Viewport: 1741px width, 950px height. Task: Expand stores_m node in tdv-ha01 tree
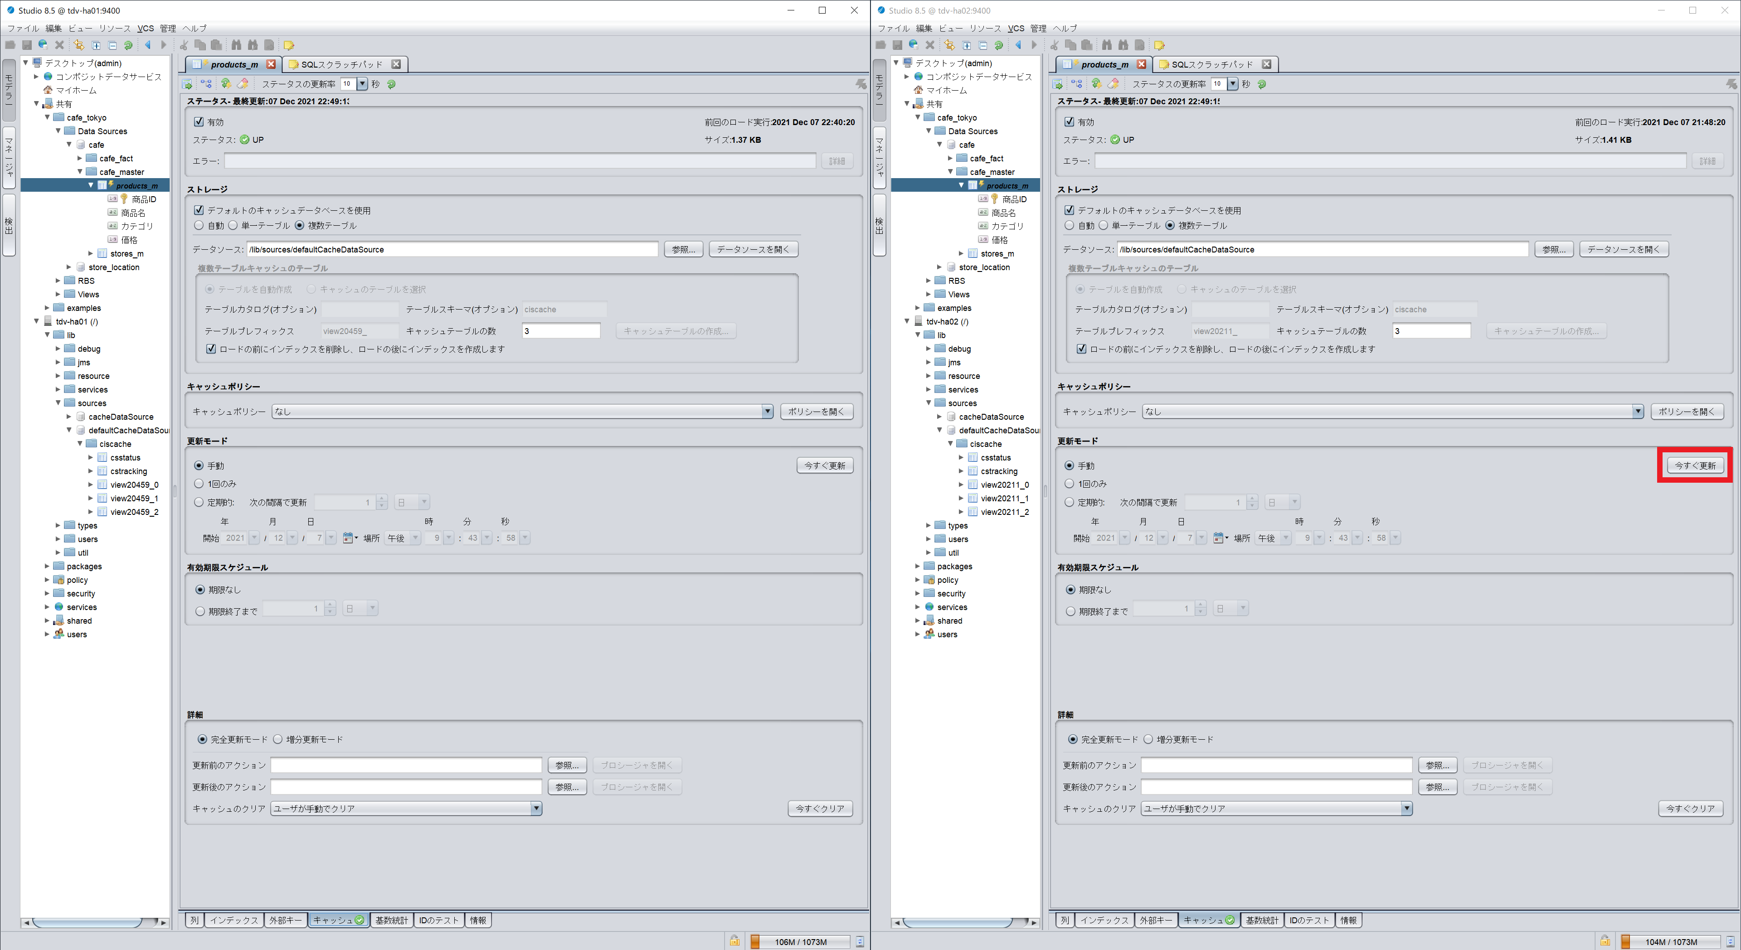point(91,253)
